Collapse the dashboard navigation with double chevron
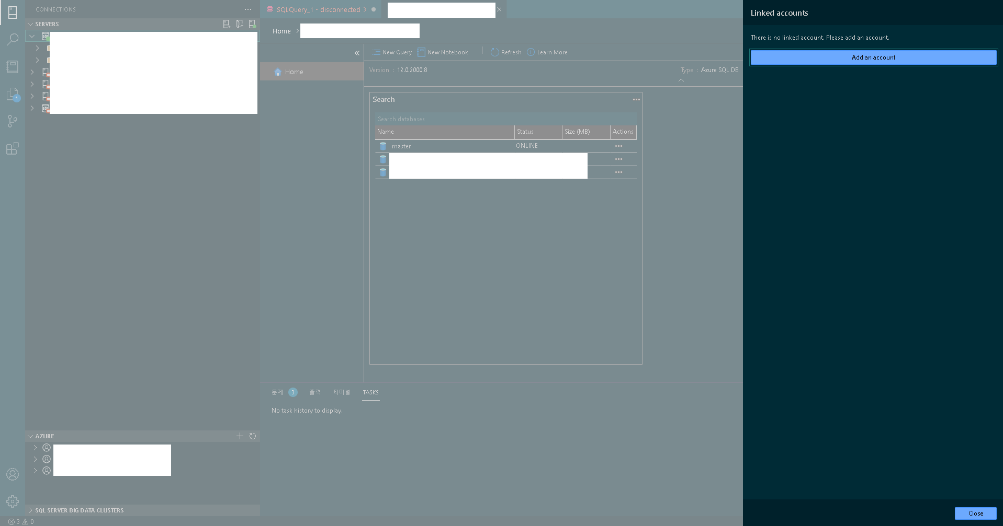This screenshot has height=526, width=1003. [x=357, y=53]
